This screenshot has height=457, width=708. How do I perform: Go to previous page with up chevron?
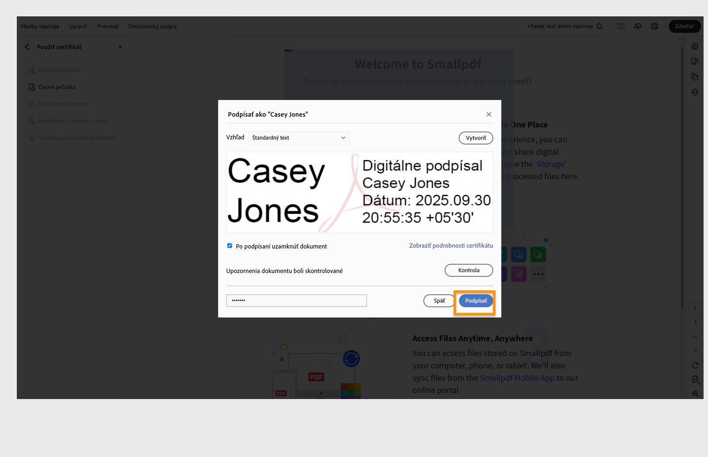695,337
